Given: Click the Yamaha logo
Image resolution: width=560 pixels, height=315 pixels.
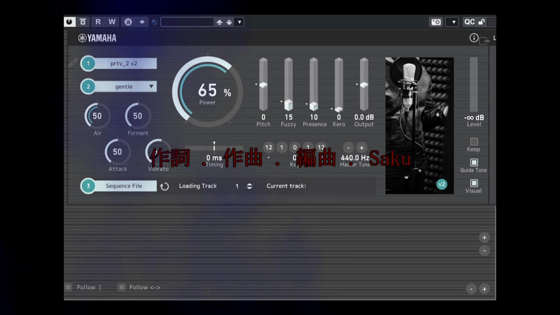Looking at the screenshot, I should click(97, 38).
